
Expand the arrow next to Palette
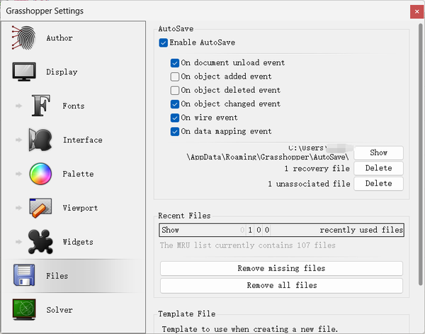coord(18,174)
